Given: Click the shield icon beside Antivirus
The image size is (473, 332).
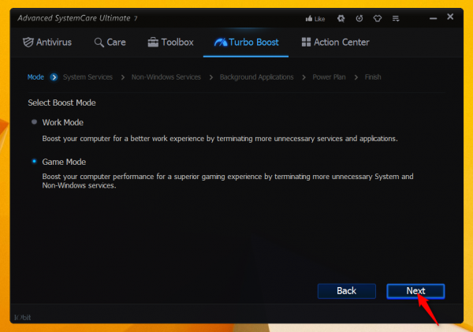Looking at the screenshot, I should tap(28, 43).
